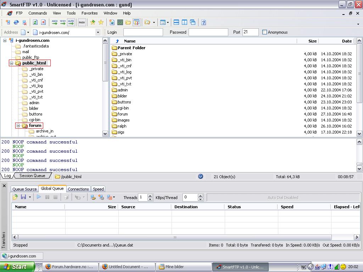The image size is (363, 272).
Task: Check the Anonymous checkbox
Action: [264, 32]
